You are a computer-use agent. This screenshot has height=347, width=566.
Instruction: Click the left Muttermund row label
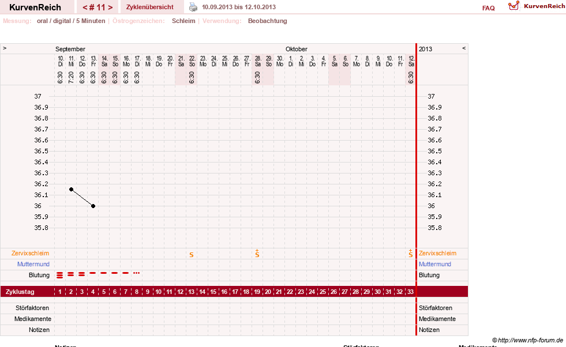33,264
